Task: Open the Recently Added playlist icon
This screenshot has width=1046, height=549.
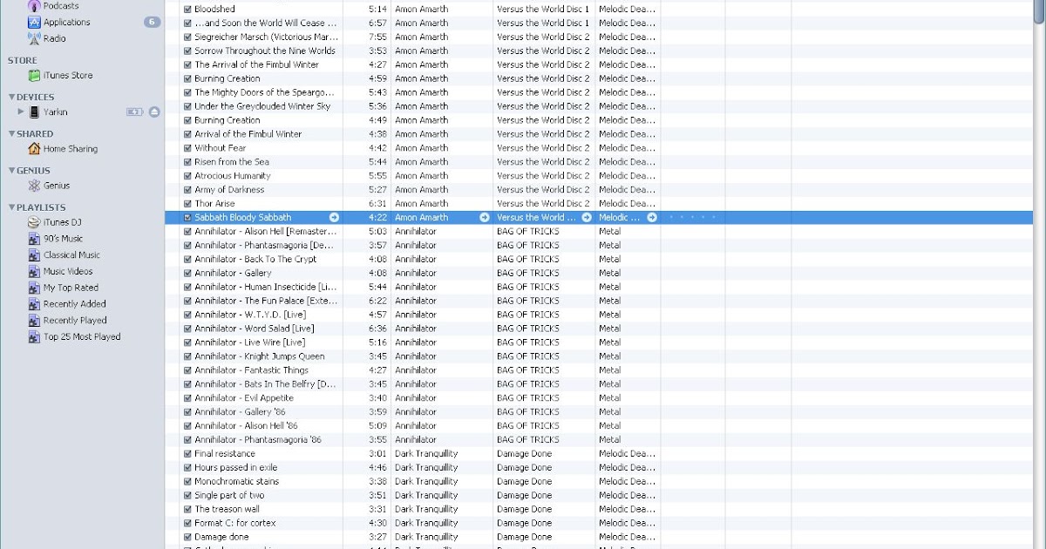Action: click(34, 304)
